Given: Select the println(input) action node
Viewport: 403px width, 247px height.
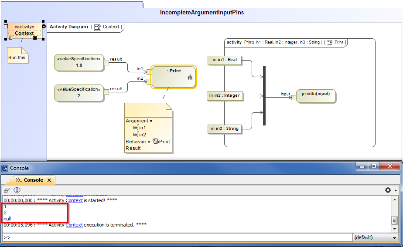Looking at the screenshot, I should click(316, 96).
